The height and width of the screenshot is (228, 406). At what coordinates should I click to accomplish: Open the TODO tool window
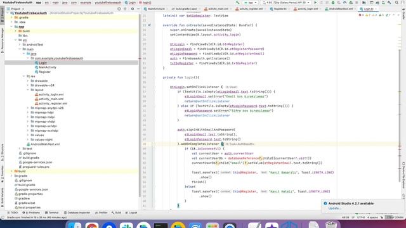click(x=13, y=213)
